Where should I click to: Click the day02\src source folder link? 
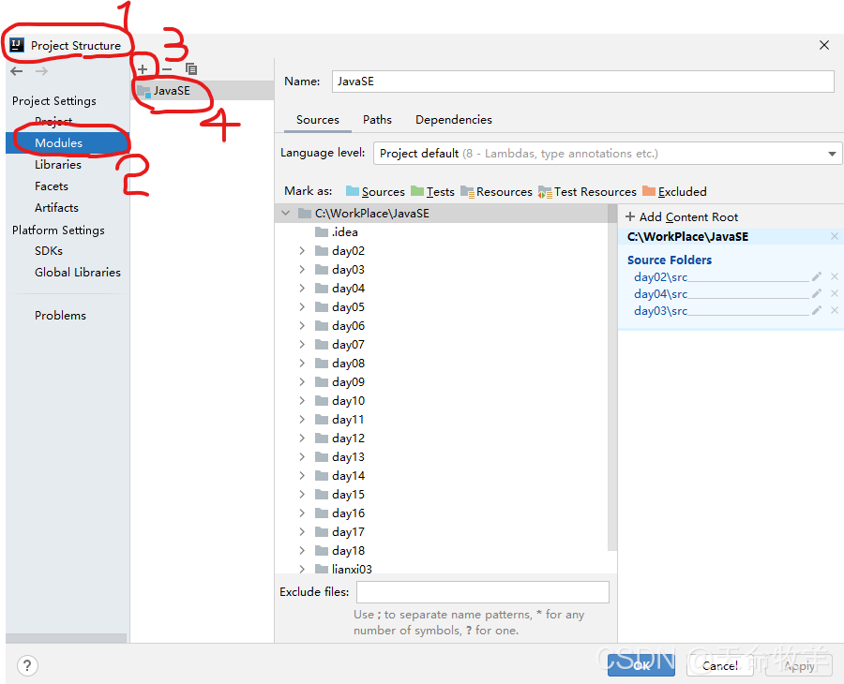660,277
